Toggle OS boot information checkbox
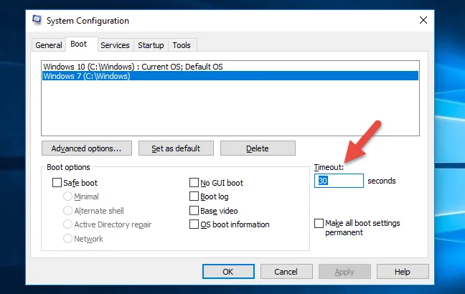This screenshot has width=465, height=294. click(194, 224)
